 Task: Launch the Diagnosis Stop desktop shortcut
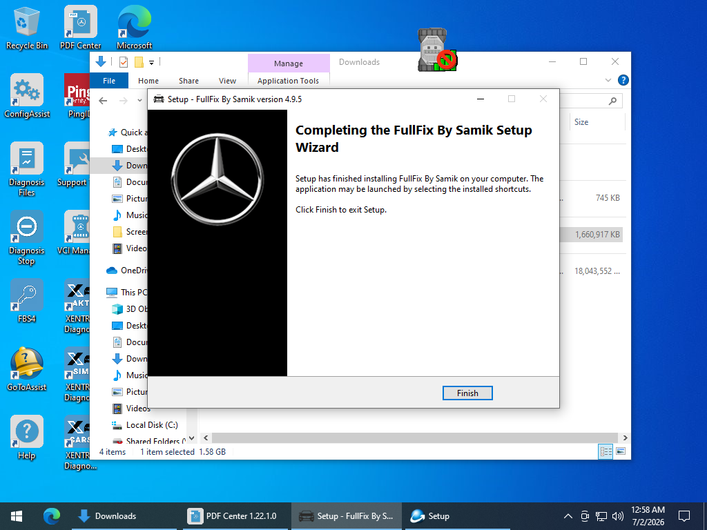coord(27,237)
